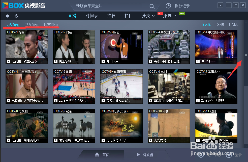Go to 首页 home button
248x162 pixels.
coord(102,154)
